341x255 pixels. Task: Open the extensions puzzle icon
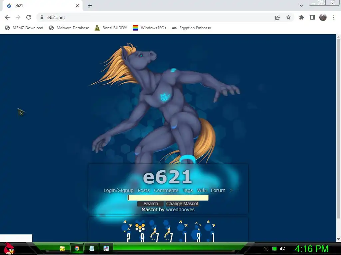pos(302,17)
